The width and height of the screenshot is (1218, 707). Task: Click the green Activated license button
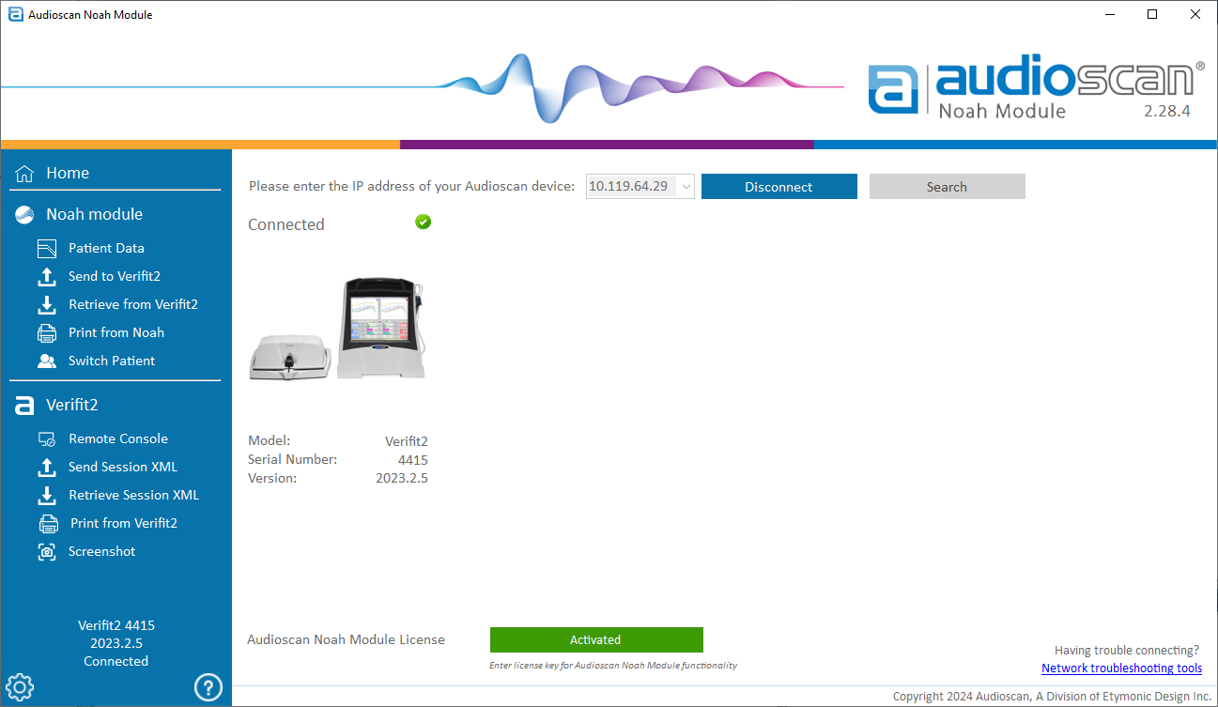[x=596, y=640]
